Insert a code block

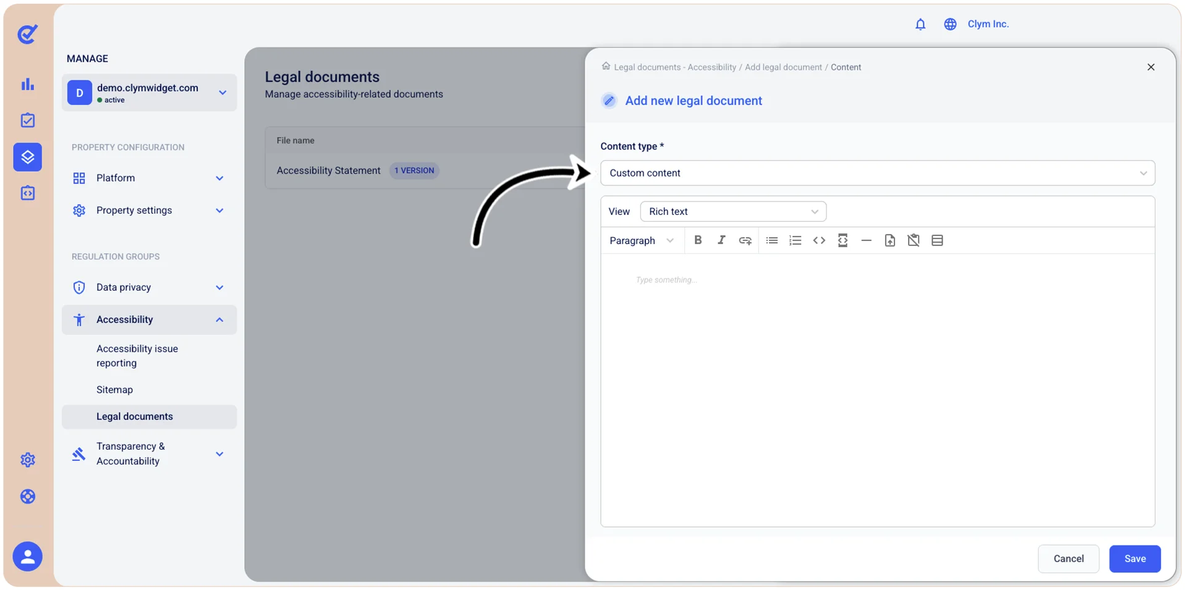coord(843,240)
